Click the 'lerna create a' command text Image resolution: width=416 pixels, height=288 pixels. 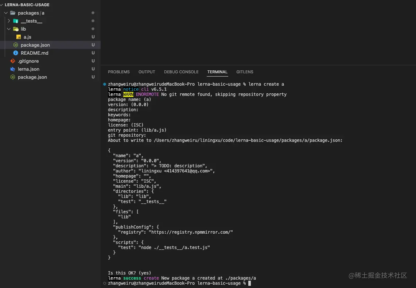tap(266, 84)
